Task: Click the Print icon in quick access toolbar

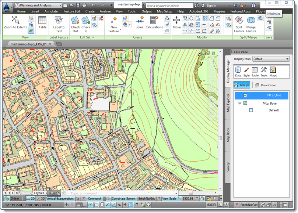Action: (x=84, y=5)
